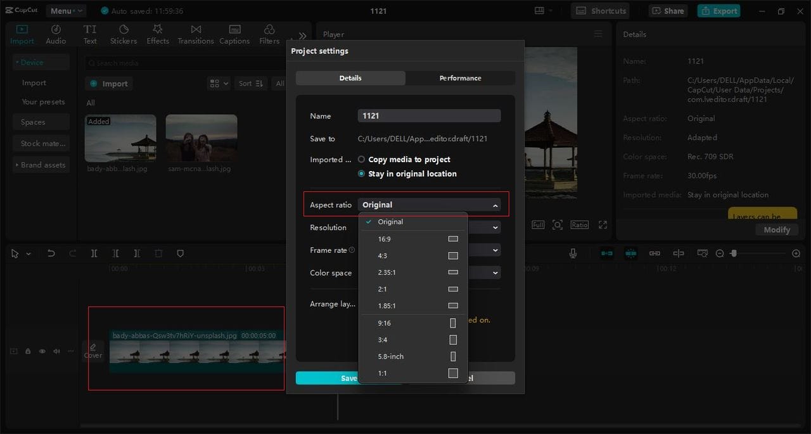Activate the voiceover microphone icon
Image resolution: width=811 pixels, height=434 pixels.
(x=573, y=253)
